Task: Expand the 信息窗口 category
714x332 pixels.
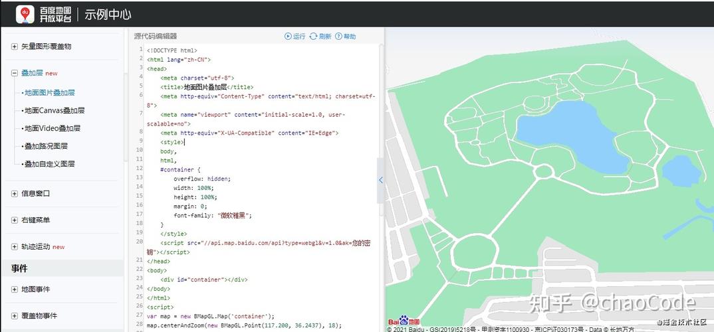Action: (15, 194)
